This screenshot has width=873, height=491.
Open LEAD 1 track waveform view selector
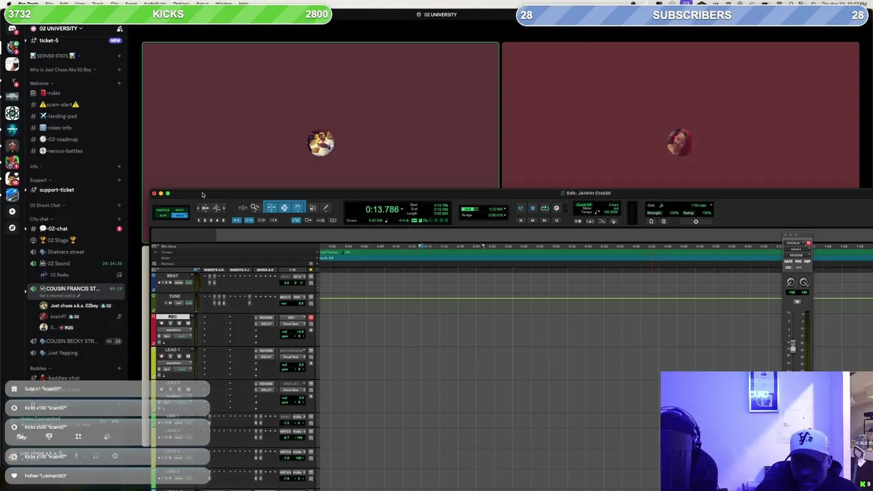175,363
